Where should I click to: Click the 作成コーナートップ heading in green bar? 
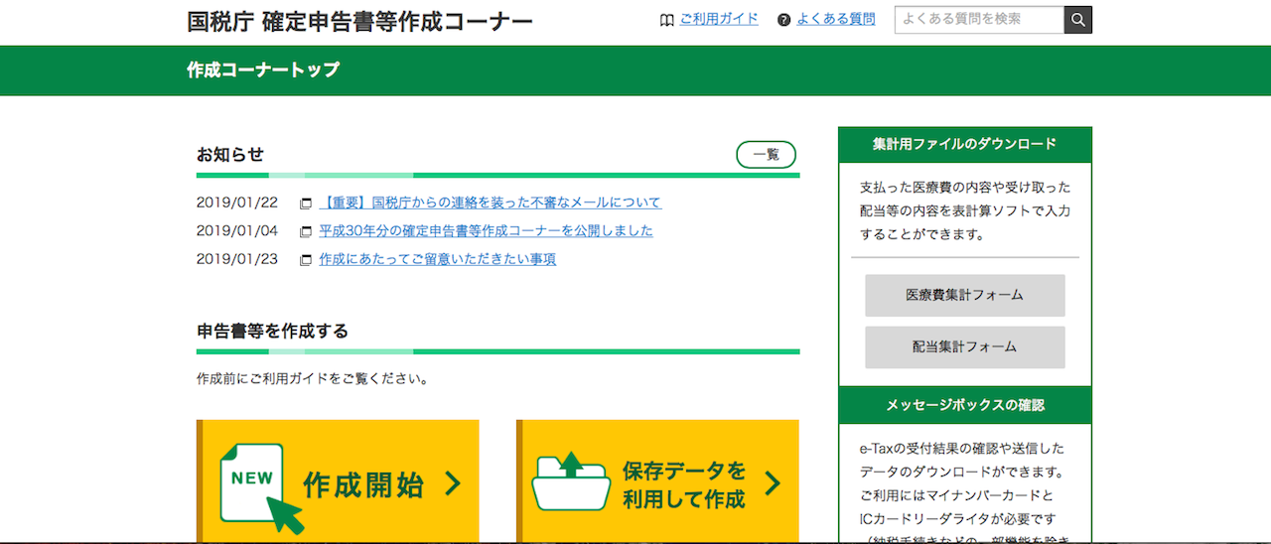click(263, 70)
